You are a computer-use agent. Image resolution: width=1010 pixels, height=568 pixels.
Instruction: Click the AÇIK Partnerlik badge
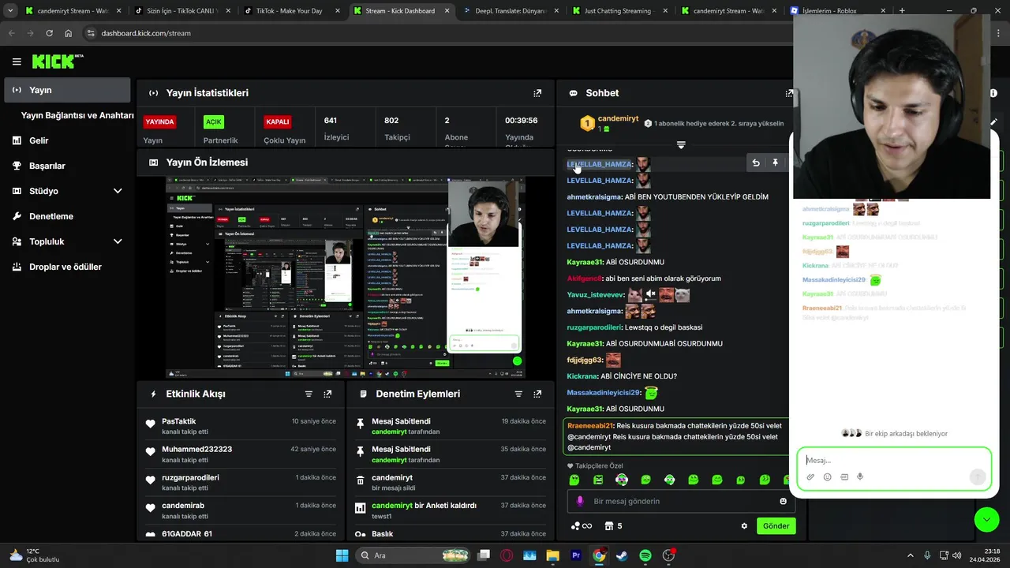pos(213,122)
